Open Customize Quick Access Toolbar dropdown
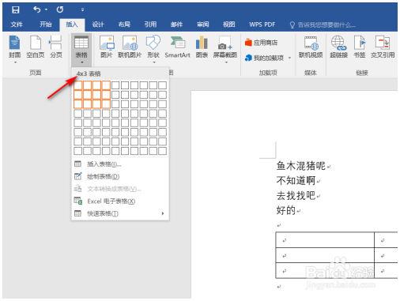 pos(82,10)
